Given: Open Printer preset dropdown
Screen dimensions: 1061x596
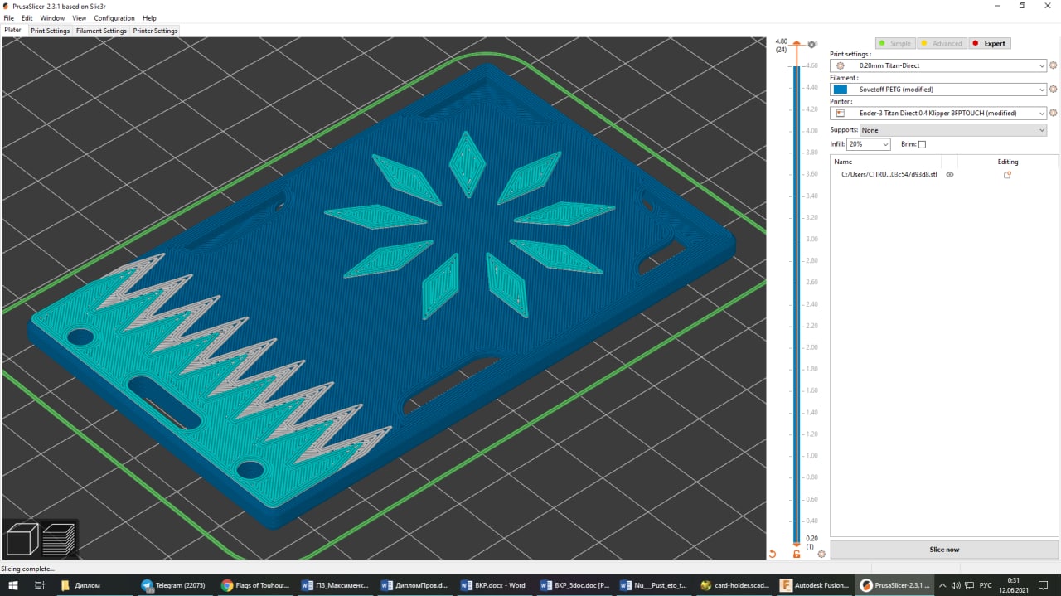Looking at the screenshot, I should point(940,113).
